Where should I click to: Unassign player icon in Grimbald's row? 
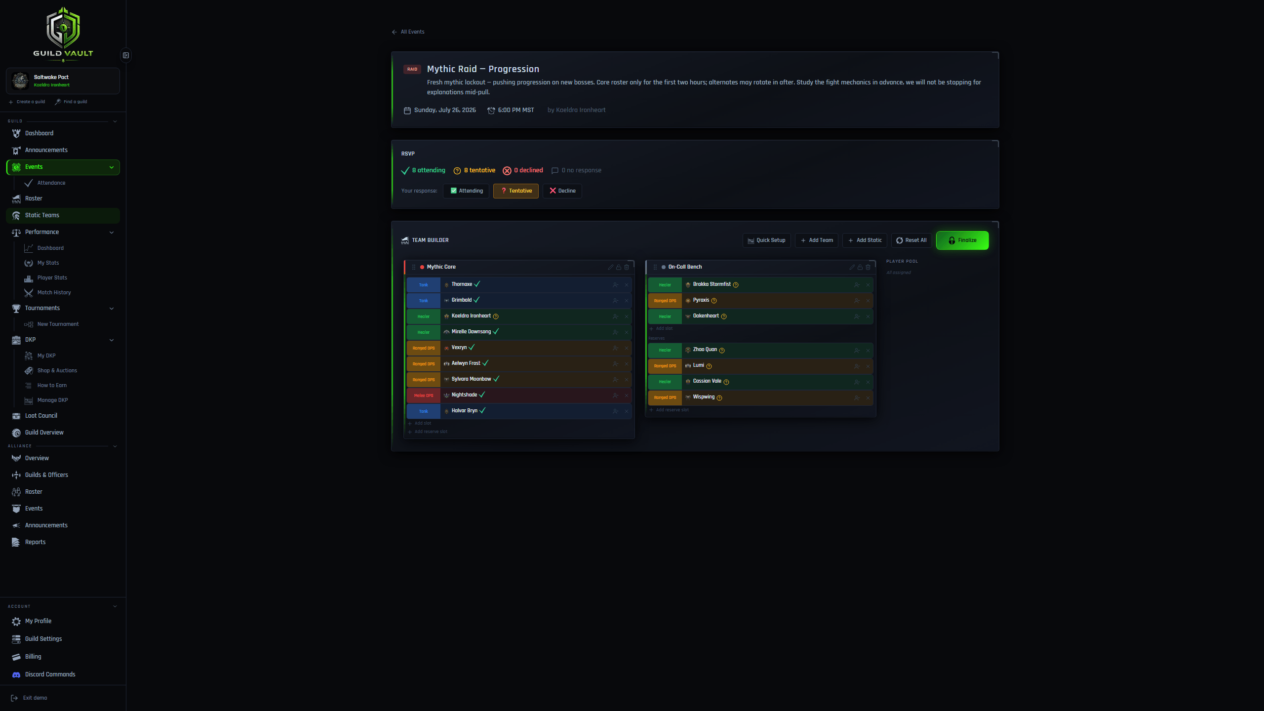point(615,301)
